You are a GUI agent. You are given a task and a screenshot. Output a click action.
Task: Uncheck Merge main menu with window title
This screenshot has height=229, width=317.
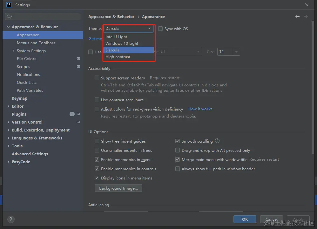[x=178, y=160]
